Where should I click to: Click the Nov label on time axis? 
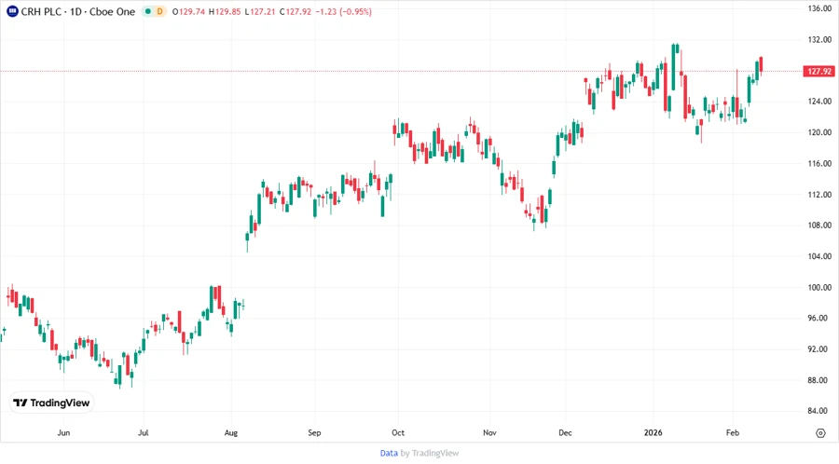[489, 432]
